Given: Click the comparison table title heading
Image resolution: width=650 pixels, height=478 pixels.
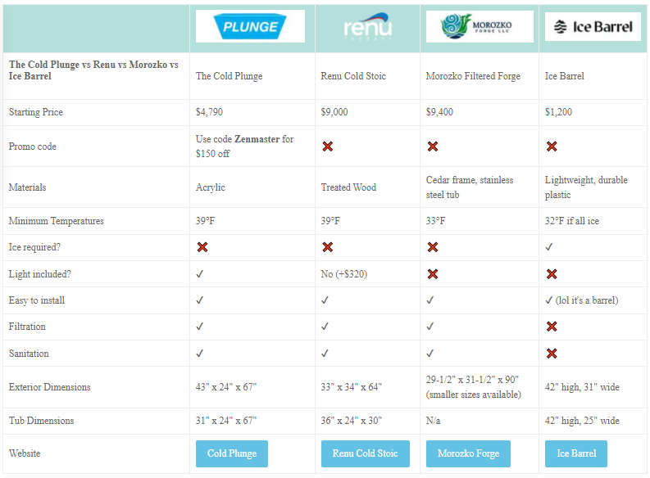Looking at the screenshot, I should coord(93,70).
